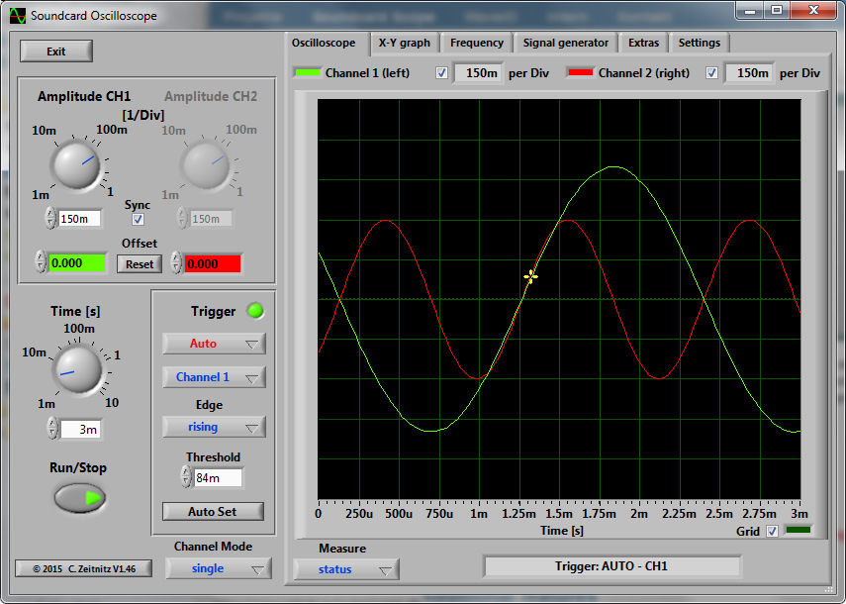Viewport: 846px width, 604px height.
Task: Click the CH1 amplitude stepper arrows
Action: pos(50,218)
